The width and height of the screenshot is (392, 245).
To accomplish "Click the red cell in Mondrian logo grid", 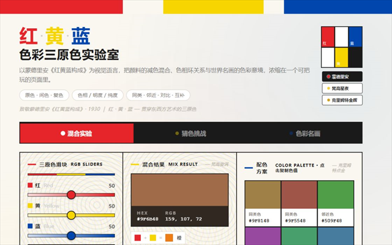I will click(328, 37).
